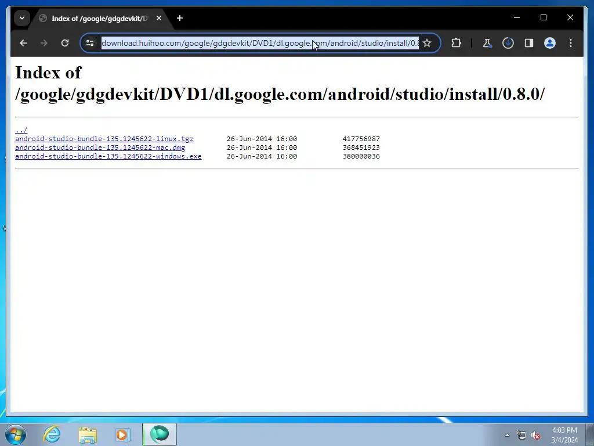Open the clock showing 4:03 PM

(564, 435)
